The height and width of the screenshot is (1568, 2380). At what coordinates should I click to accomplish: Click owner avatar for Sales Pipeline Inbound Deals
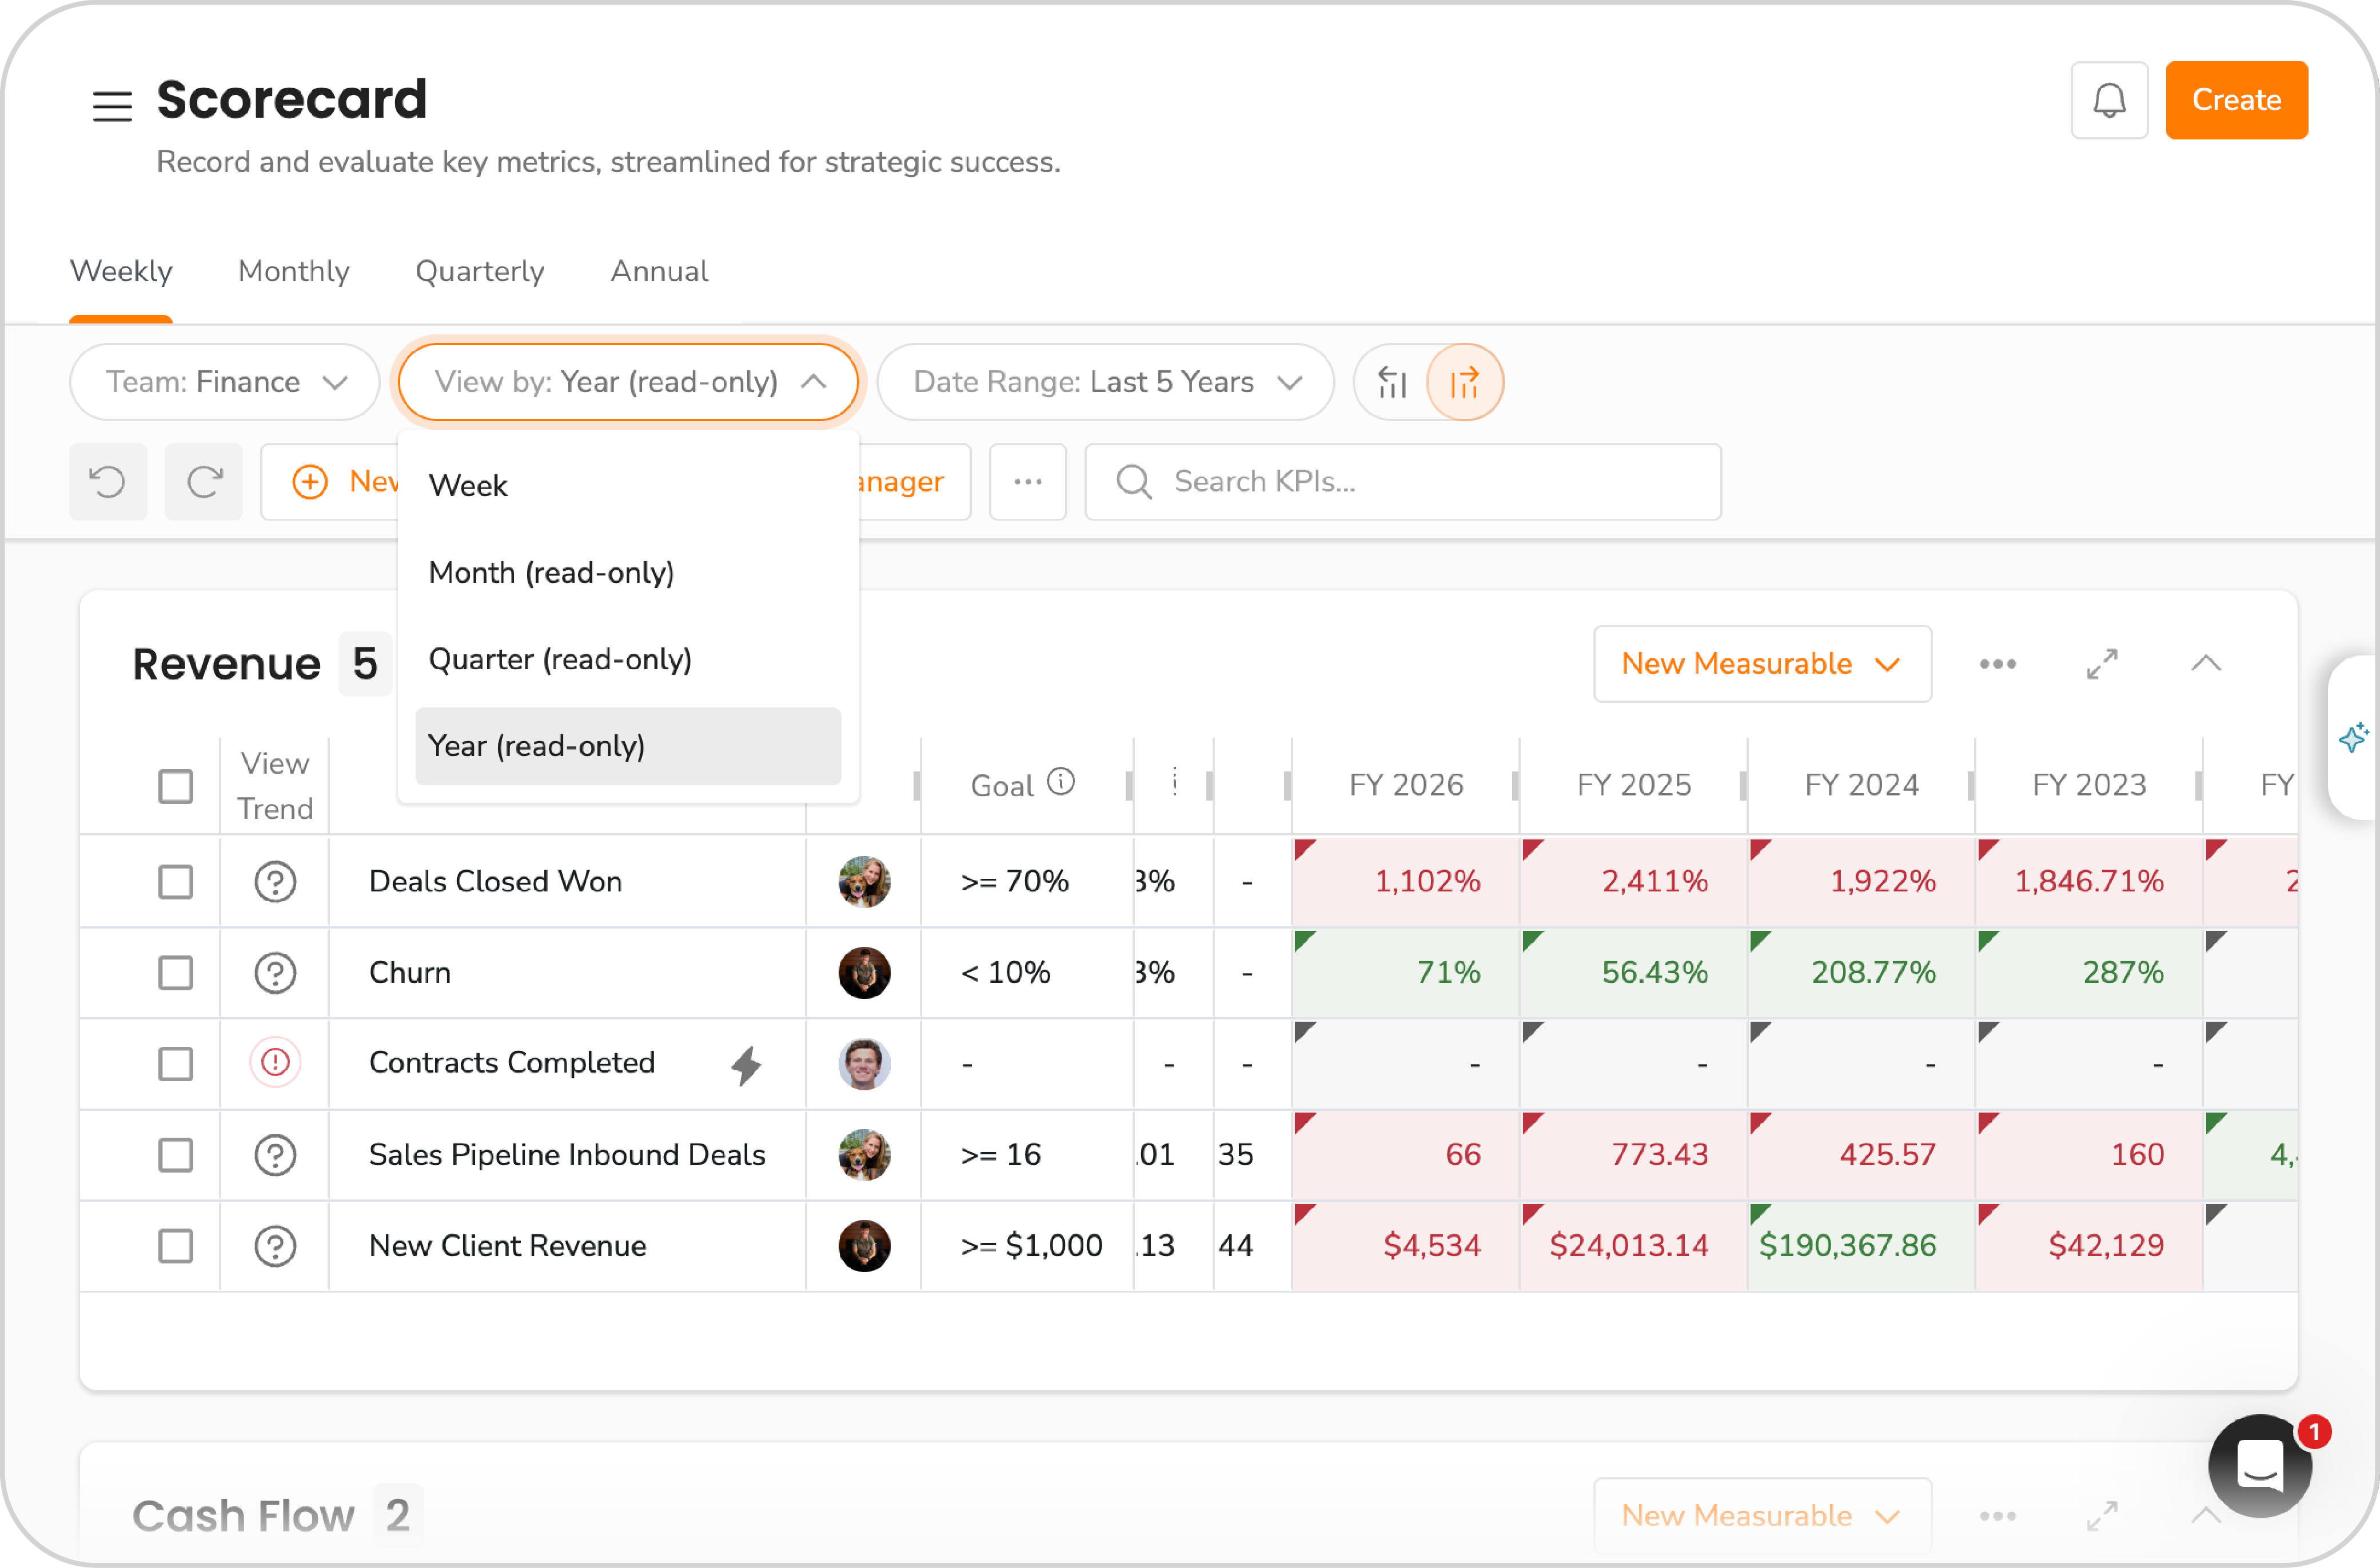pos(864,1155)
